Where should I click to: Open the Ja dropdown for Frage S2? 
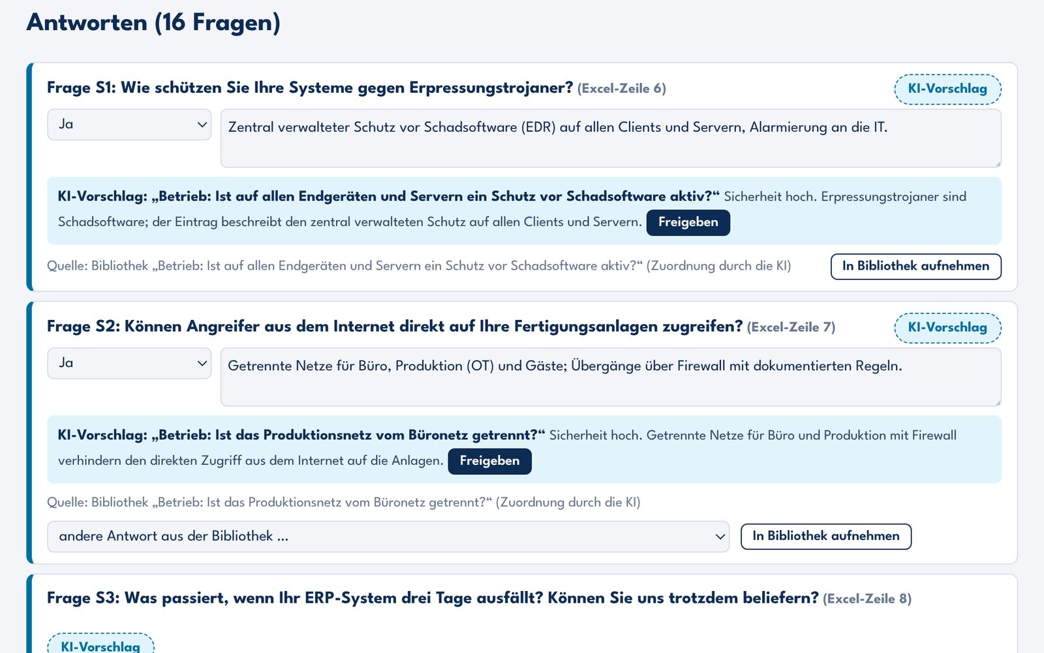point(129,363)
